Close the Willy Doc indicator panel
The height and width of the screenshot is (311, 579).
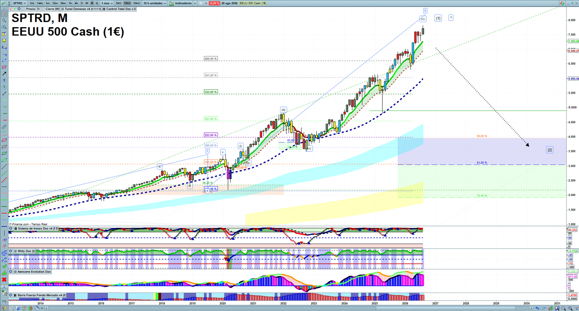tap(10, 251)
